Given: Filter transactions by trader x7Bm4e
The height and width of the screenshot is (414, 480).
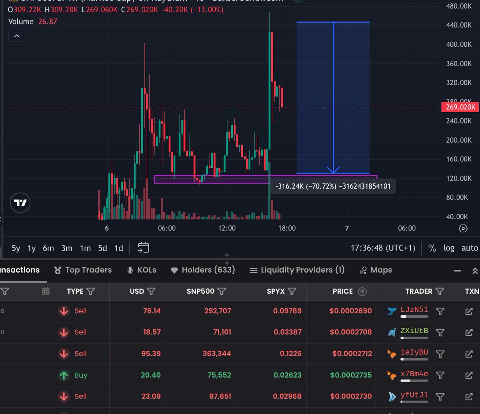Looking at the screenshot, I should click(x=440, y=375).
